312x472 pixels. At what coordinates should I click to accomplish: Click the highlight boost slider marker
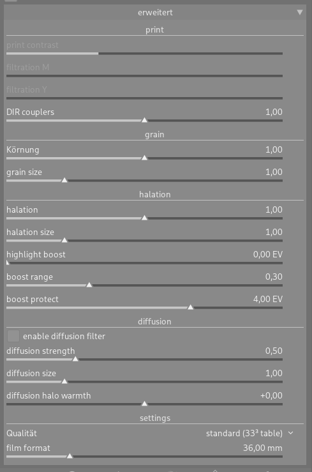point(8,263)
